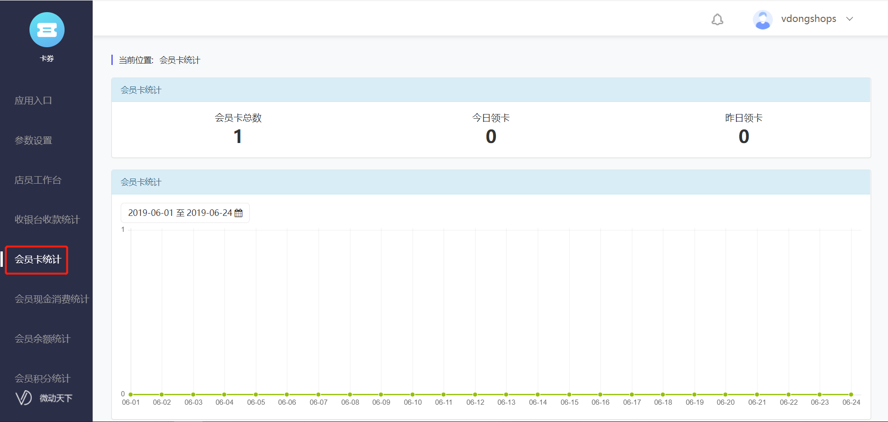Navigate to 会员现金消费统计
Viewport: 888px width, 422px height.
click(x=51, y=299)
